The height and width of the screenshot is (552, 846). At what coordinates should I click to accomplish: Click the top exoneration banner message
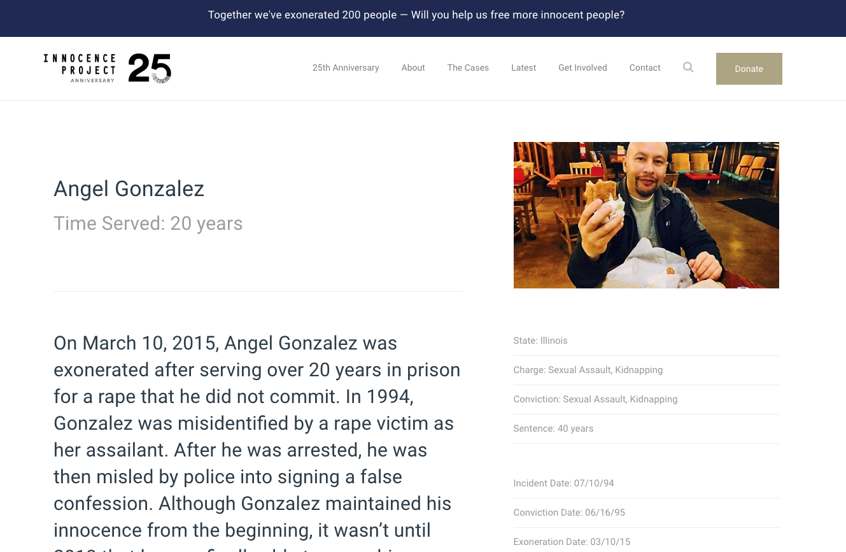click(x=416, y=15)
